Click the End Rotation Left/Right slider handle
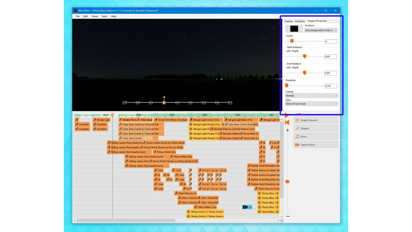The image size is (412, 232). (305, 73)
